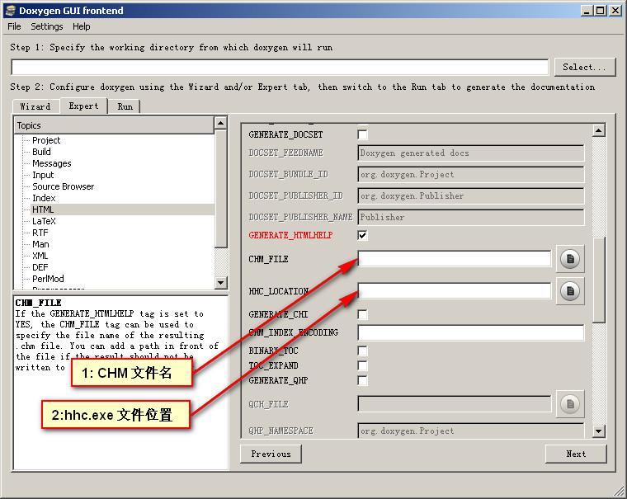
Task: Click the Previous button
Action: [x=271, y=454]
